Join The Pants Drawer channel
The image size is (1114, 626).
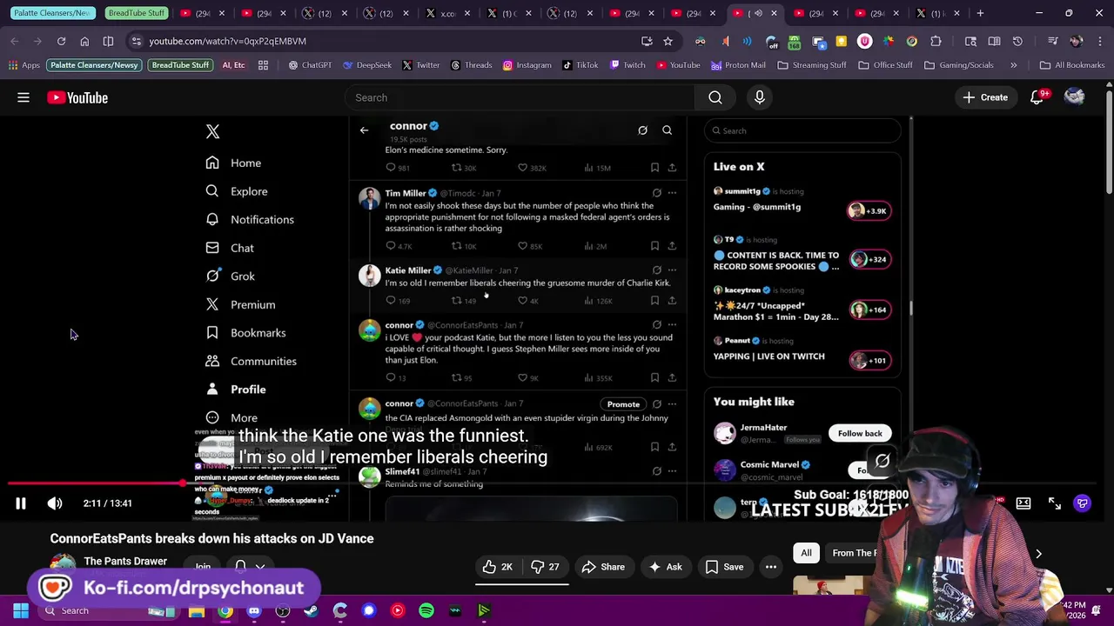click(203, 567)
